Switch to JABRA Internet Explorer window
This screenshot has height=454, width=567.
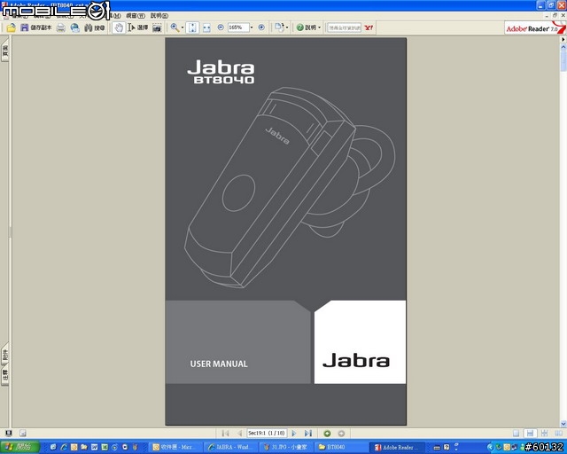click(230, 447)
